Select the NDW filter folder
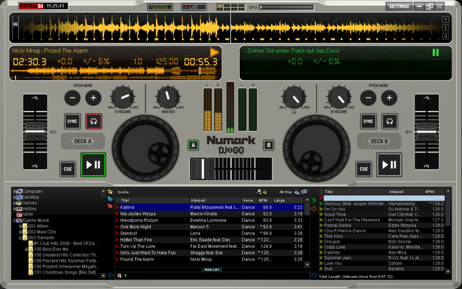The image size is (462, 289). (x=25, y=214)
